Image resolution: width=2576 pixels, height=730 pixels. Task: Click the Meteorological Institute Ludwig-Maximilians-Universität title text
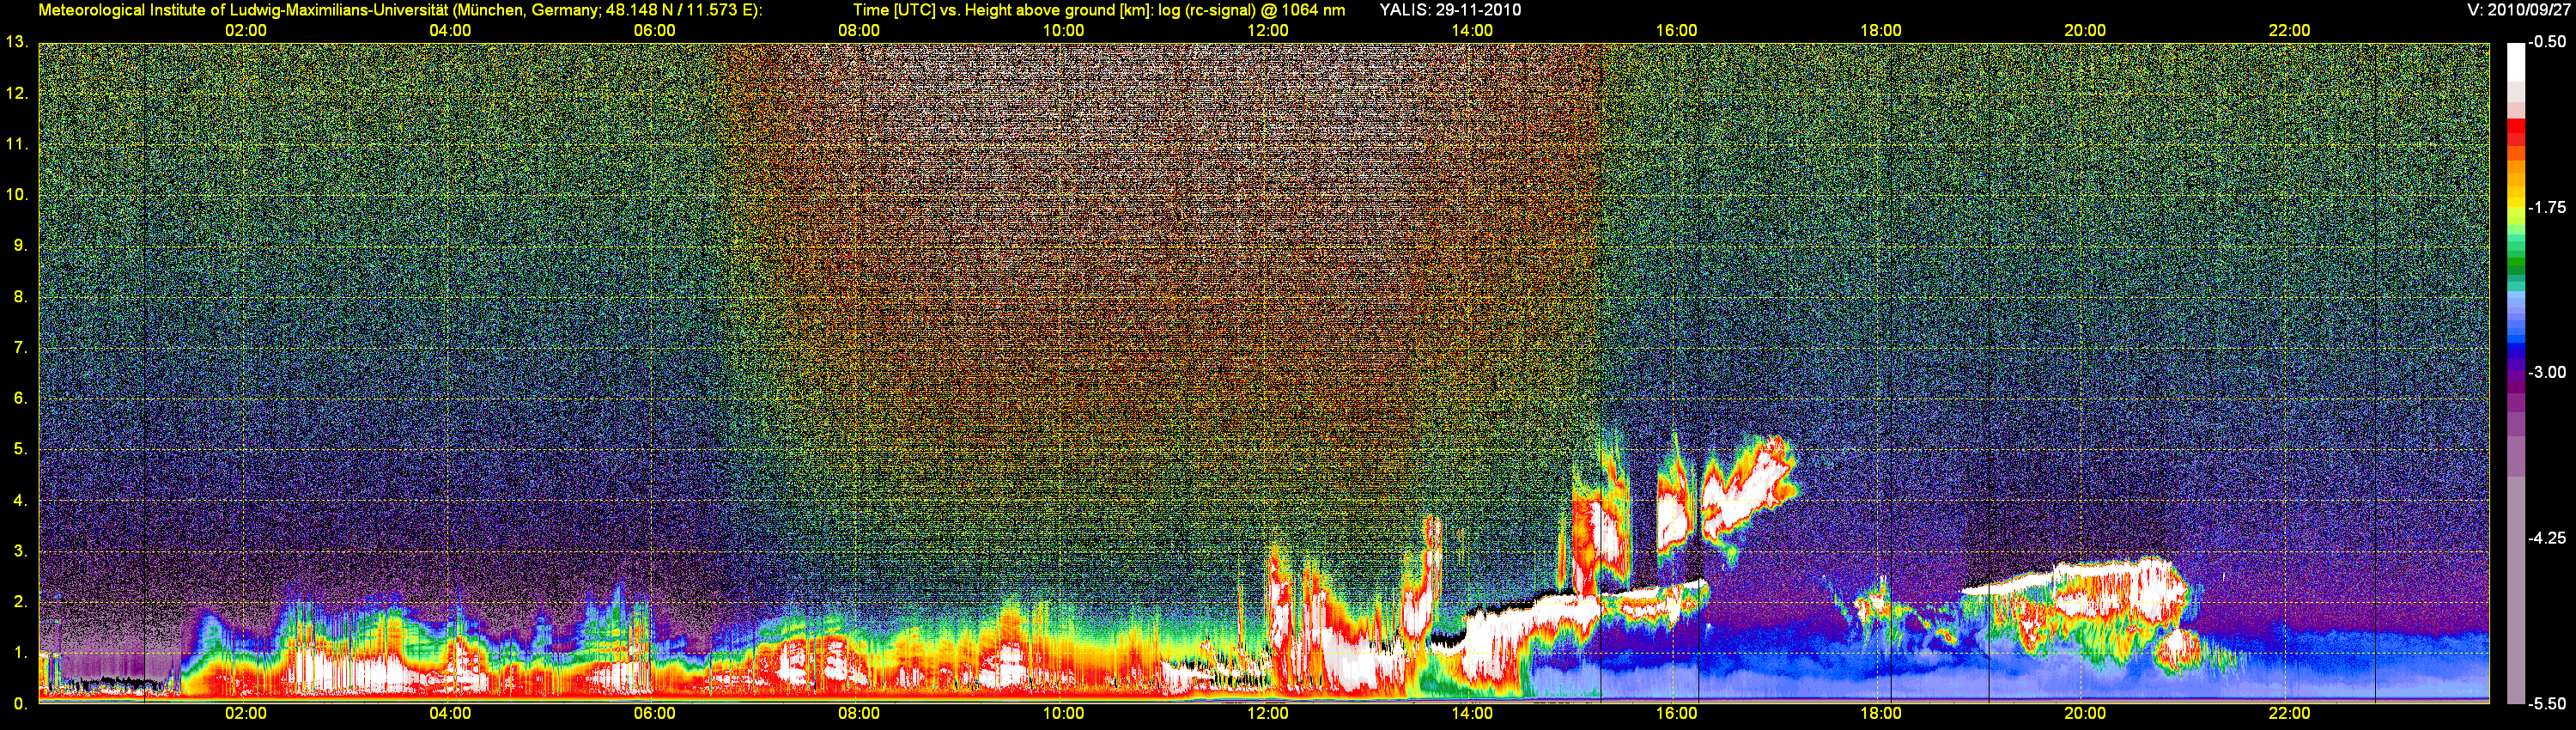click(x=401, y=10)
